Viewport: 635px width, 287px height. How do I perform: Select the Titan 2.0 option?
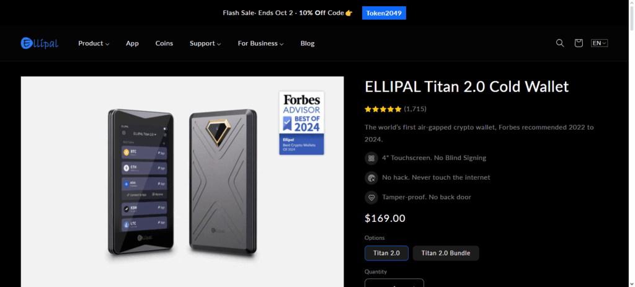coord(386,253)
